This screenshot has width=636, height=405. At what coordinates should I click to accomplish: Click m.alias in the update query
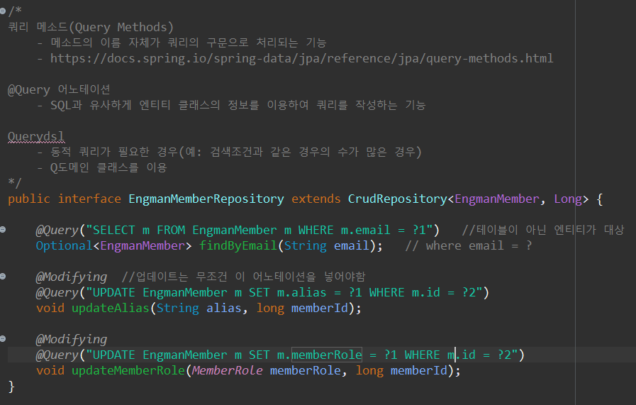[302, 293]
